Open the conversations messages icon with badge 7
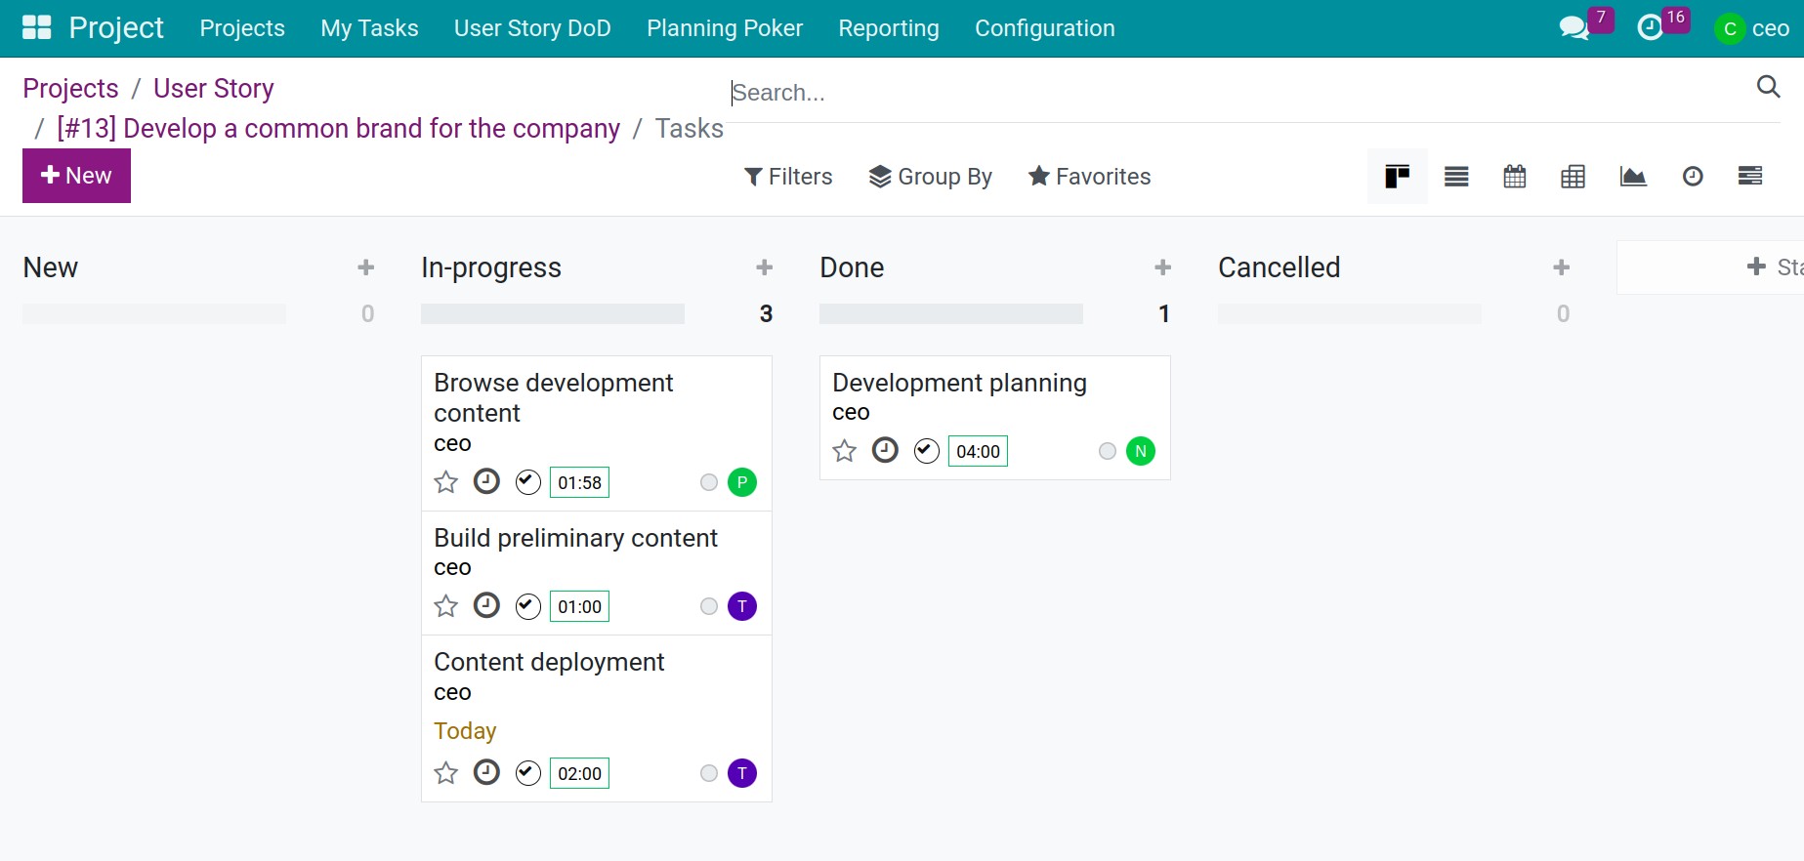Screen dimensions: 1804x861 point(1573,27)
